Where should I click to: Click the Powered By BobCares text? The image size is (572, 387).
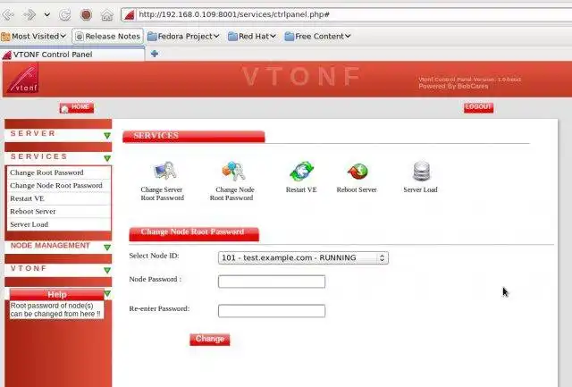tap(453, 87)
